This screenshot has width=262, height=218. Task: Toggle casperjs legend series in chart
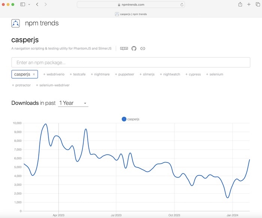click(131, 119)
